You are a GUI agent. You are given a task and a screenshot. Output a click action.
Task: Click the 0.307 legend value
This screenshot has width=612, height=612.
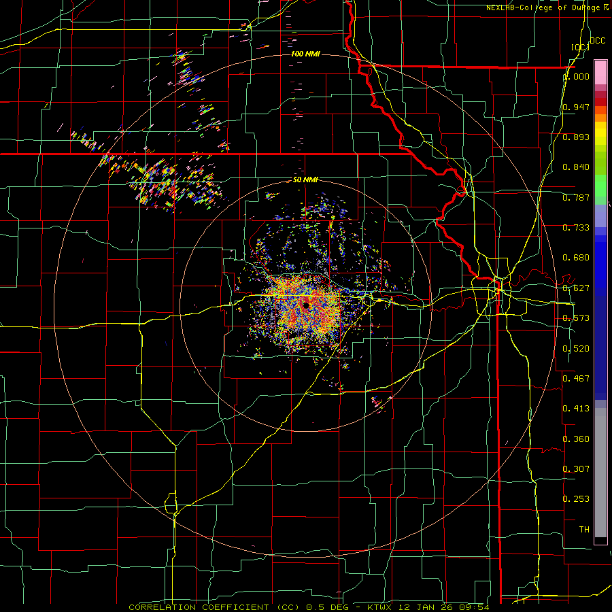(576, 469)
